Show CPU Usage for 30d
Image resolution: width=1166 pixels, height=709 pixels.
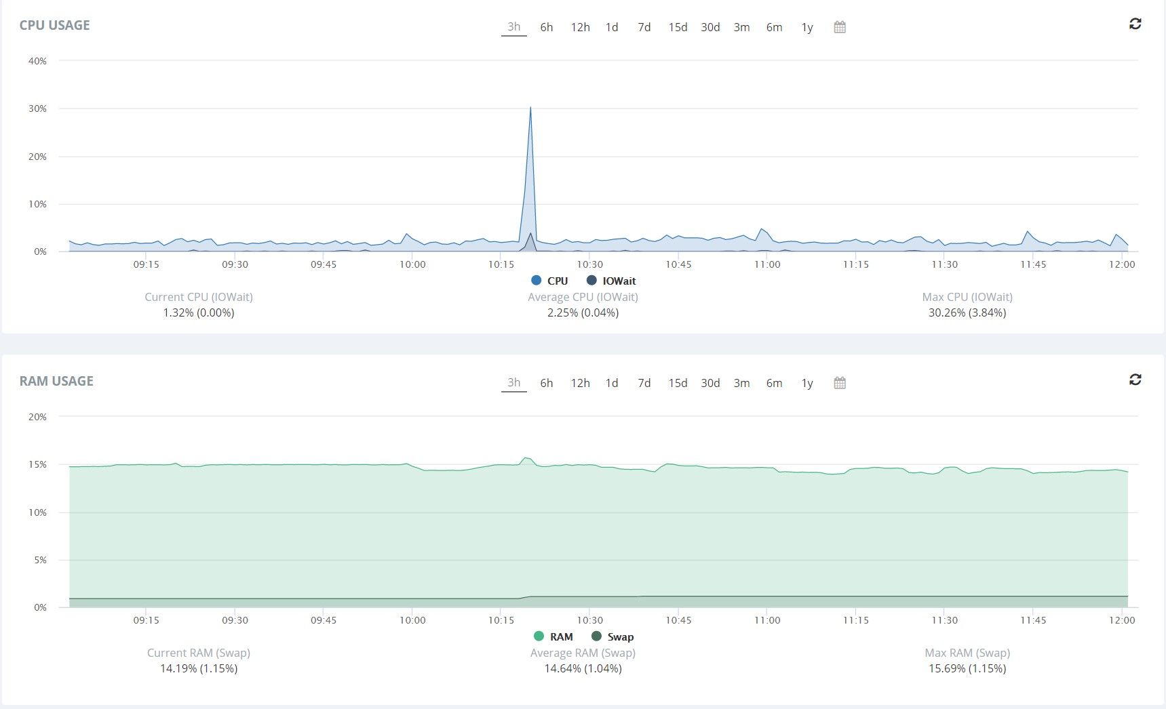pos(710,27)
